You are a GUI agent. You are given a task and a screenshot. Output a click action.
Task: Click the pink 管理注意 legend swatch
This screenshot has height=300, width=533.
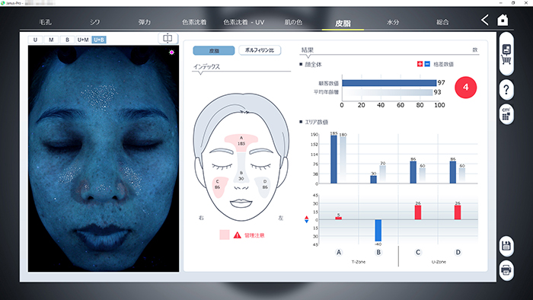[x=225, y=235]
